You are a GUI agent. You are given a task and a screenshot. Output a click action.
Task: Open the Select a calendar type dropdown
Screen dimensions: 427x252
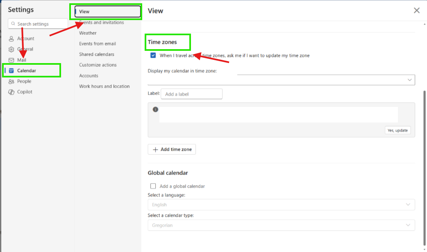click(281, 225)
